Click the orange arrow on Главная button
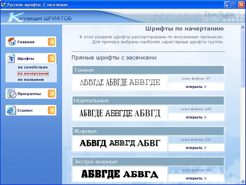This screenshot has width=246, height=185. [x=51, y=42]
